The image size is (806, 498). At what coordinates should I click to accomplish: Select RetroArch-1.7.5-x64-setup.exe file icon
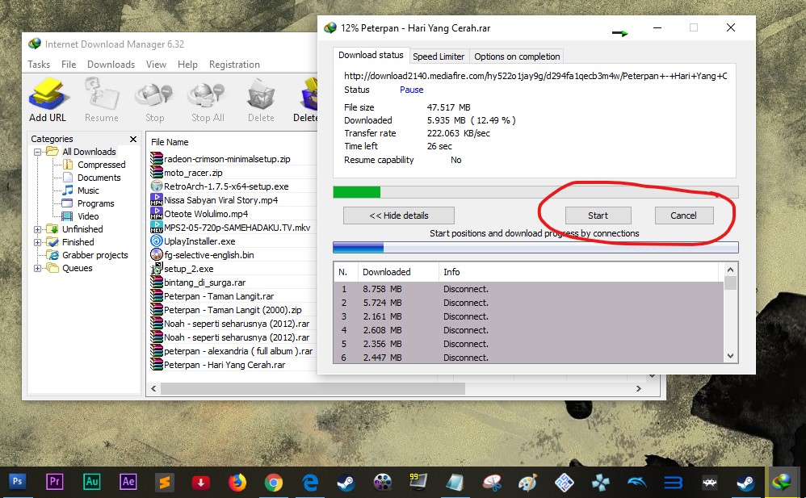point(156,186)
